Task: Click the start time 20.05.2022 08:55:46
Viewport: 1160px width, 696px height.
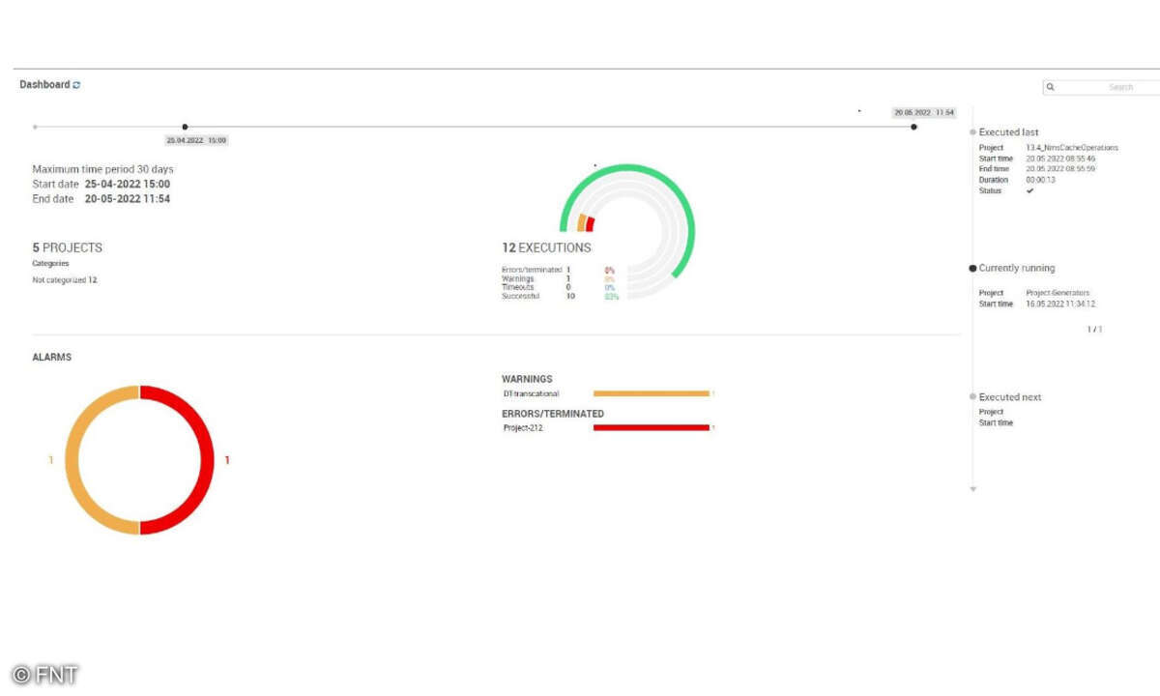Action: [x=1060, y=159]
